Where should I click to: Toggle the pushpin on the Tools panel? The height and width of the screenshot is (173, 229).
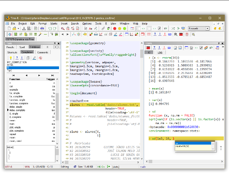click(x=55, y=43)
